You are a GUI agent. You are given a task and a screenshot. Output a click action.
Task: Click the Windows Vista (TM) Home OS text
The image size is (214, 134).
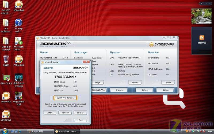pos(128,75)
